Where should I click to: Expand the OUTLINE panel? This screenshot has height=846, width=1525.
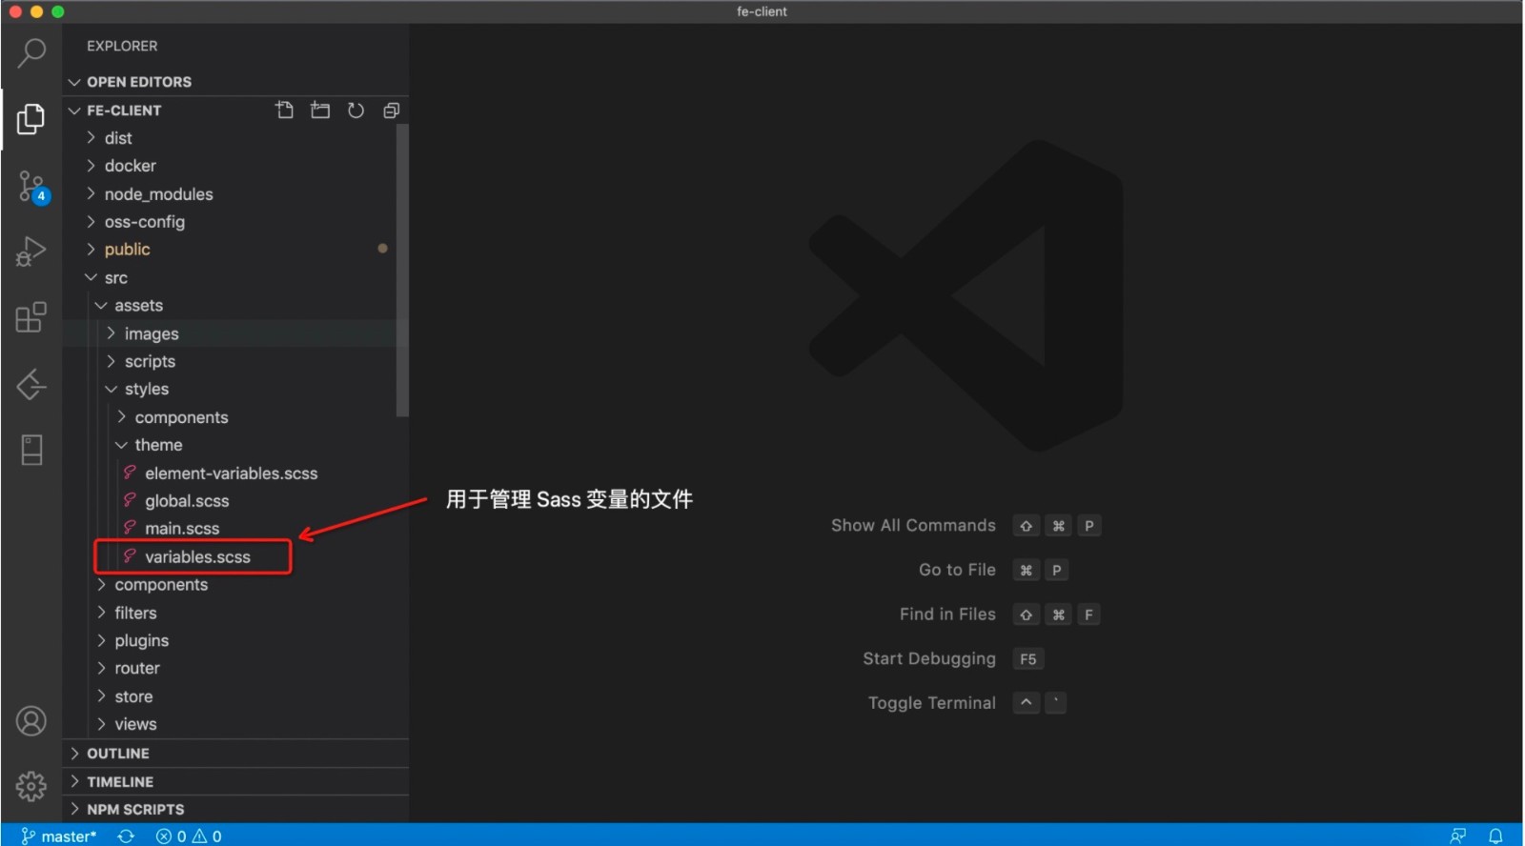pyautogui.click(x=236, y=754)
